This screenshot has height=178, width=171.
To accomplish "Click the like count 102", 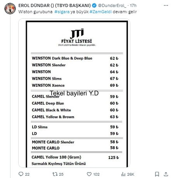I will pyautogui.click(x=96, y=174).
